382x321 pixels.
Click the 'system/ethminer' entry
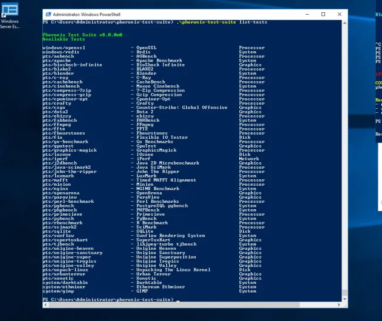(64, 287)
